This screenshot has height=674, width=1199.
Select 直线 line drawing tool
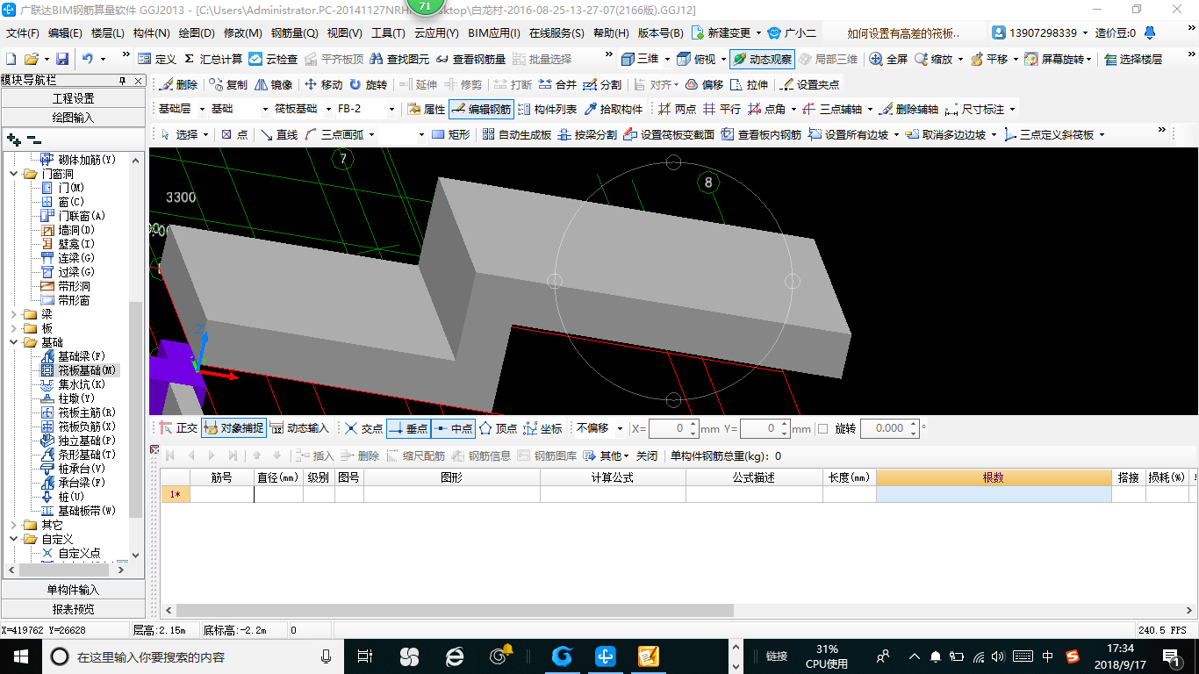click(x=279, y=134)
